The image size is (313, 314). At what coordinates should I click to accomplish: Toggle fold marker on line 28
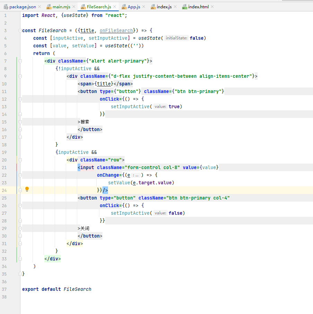pos(20,221)
